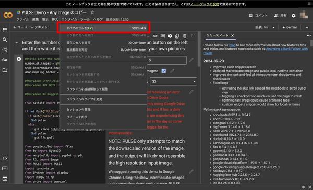
Task: Open the Gemini assistant button
Action: coord(290,27)
